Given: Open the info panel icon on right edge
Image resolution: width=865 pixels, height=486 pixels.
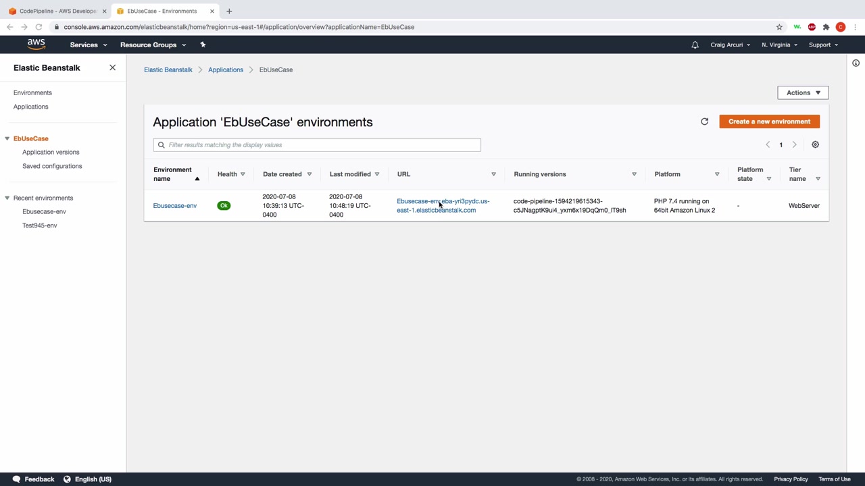Looking at the screenshot, I should [x=856, y=63].
